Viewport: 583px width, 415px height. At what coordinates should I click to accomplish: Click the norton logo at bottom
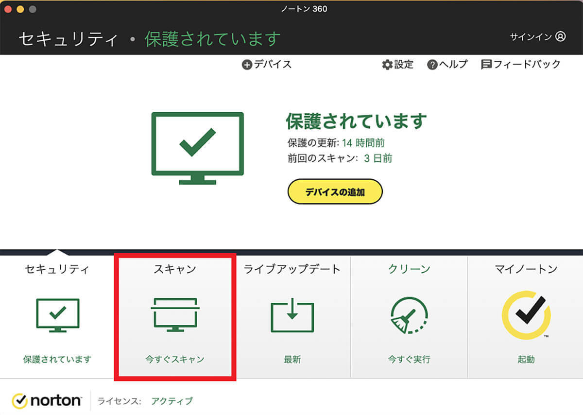pyautogui.click(x=47, y=401)
